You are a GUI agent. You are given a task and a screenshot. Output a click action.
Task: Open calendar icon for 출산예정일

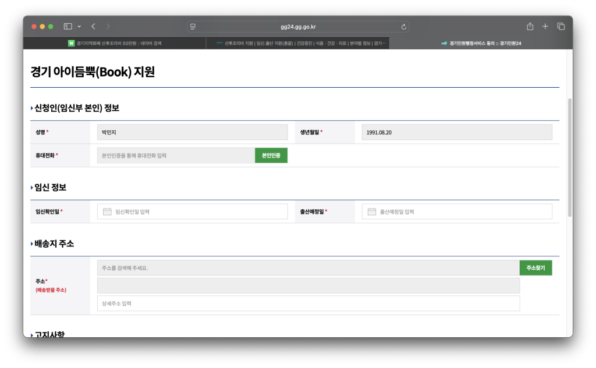371,212
